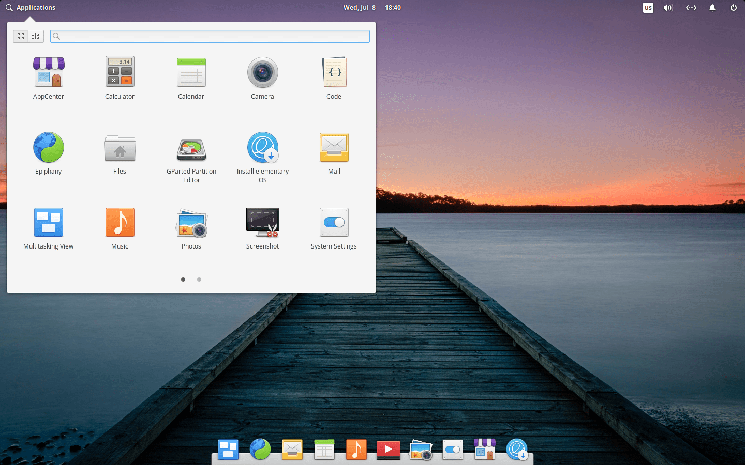Open Photos from the grid
Image resolution: width=745 pixels, height=465 pixels.
191,228
